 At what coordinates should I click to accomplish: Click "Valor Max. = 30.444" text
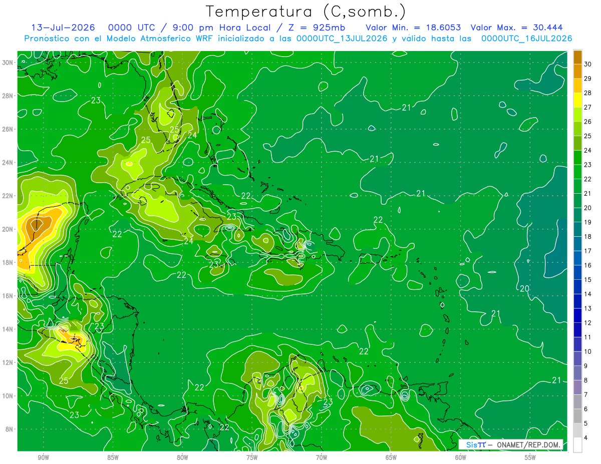516,27
